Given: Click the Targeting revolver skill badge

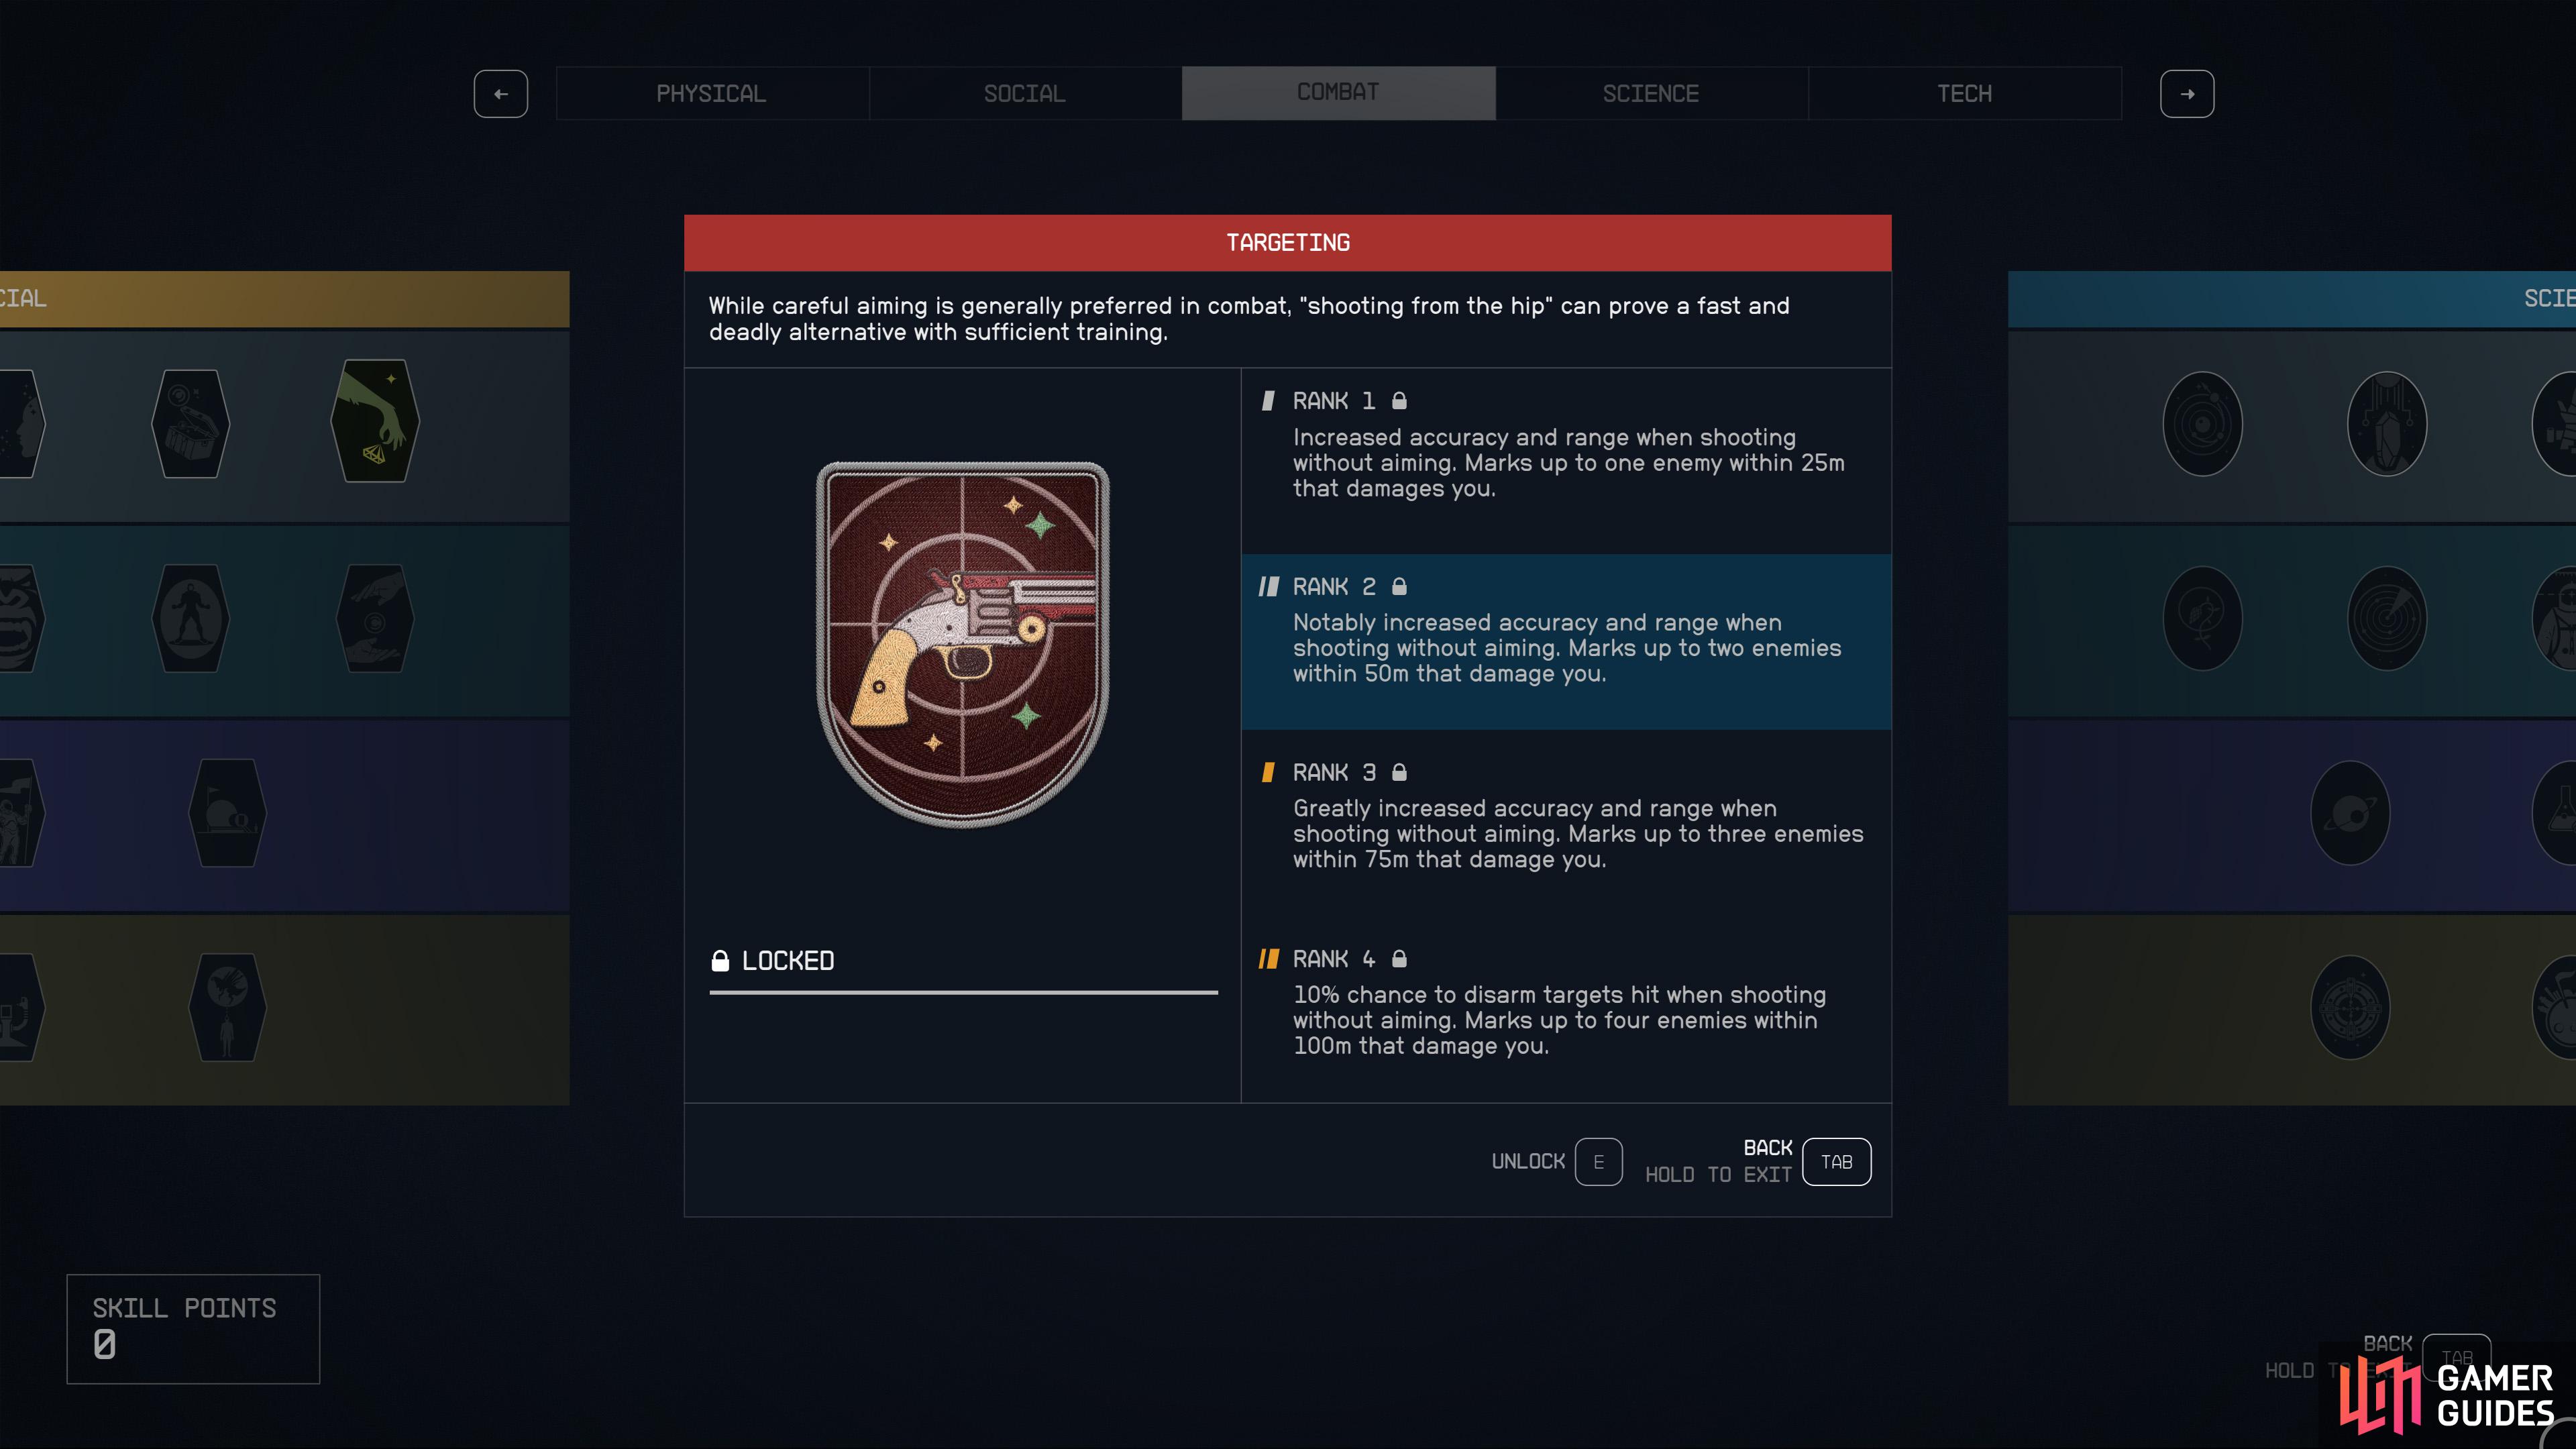Looking at the screenshot, I should pyautogui.click(x=963, y=644).
